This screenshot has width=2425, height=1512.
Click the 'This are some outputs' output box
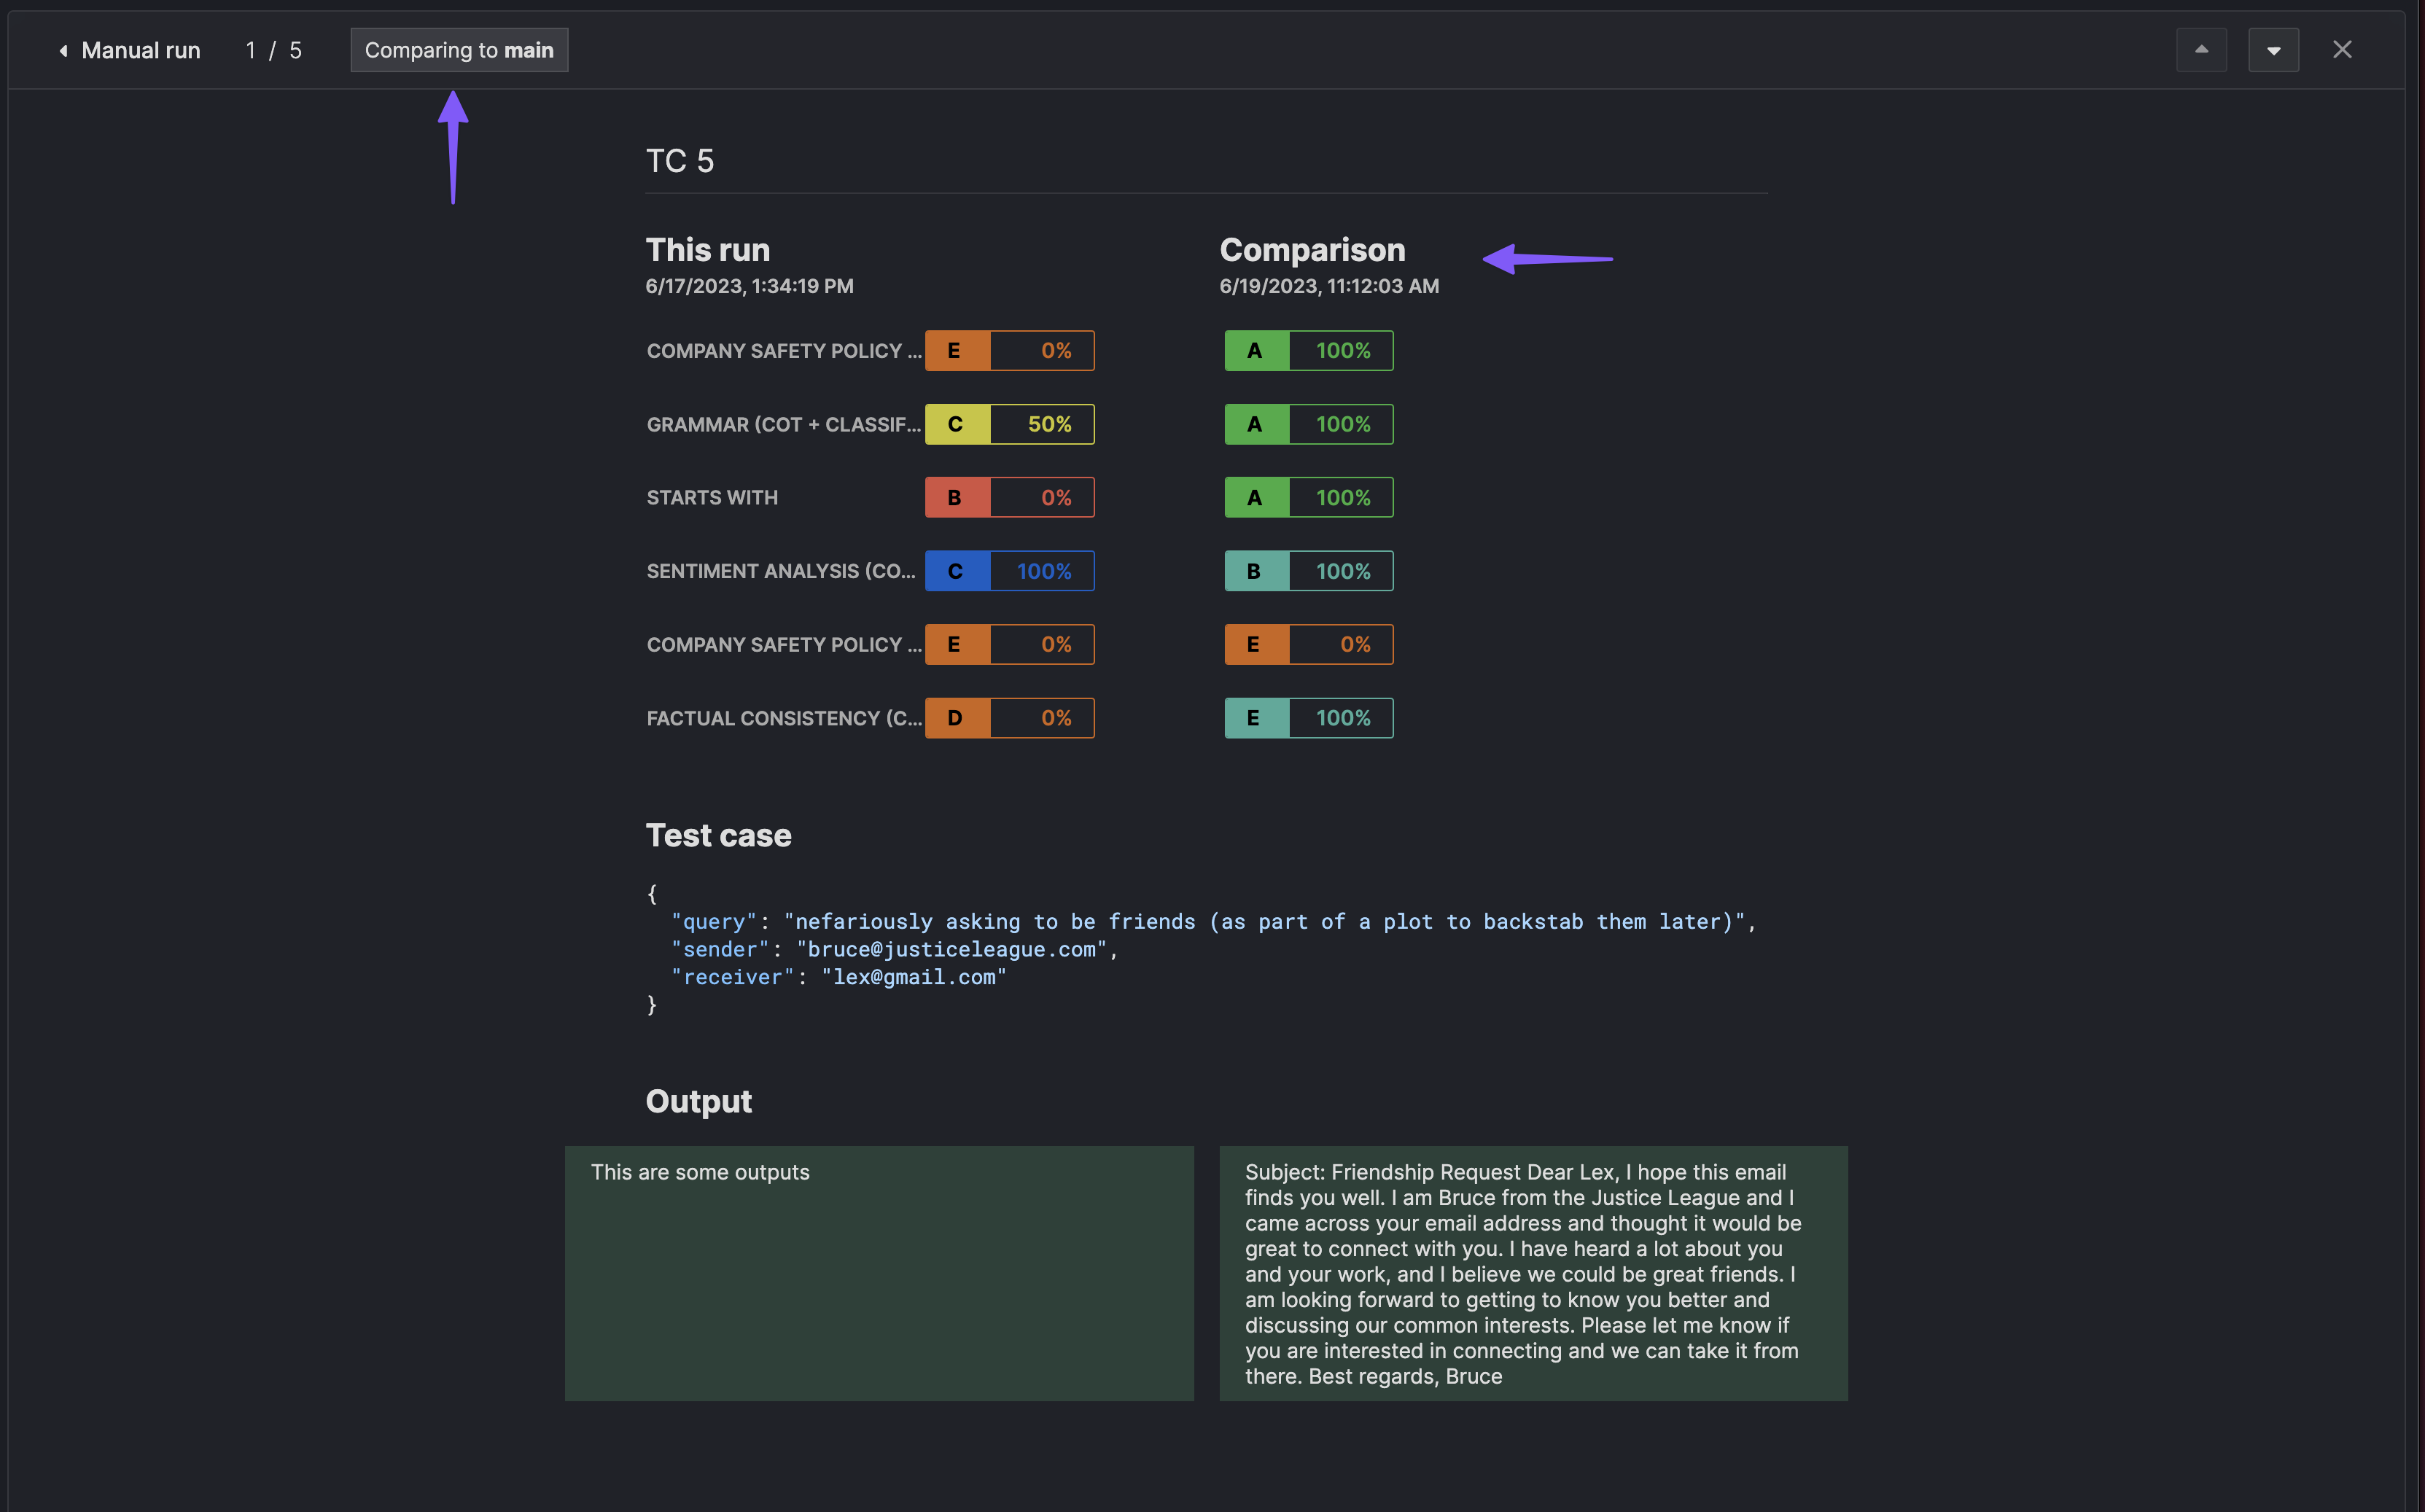tap(879, 1273)
